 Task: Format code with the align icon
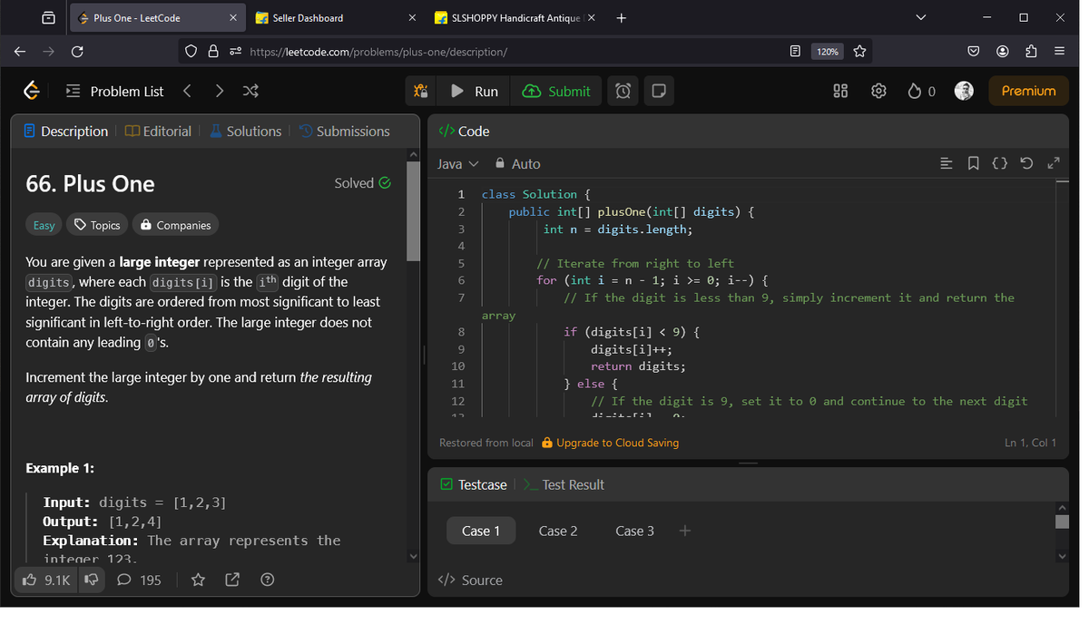[x=946, y=163]
